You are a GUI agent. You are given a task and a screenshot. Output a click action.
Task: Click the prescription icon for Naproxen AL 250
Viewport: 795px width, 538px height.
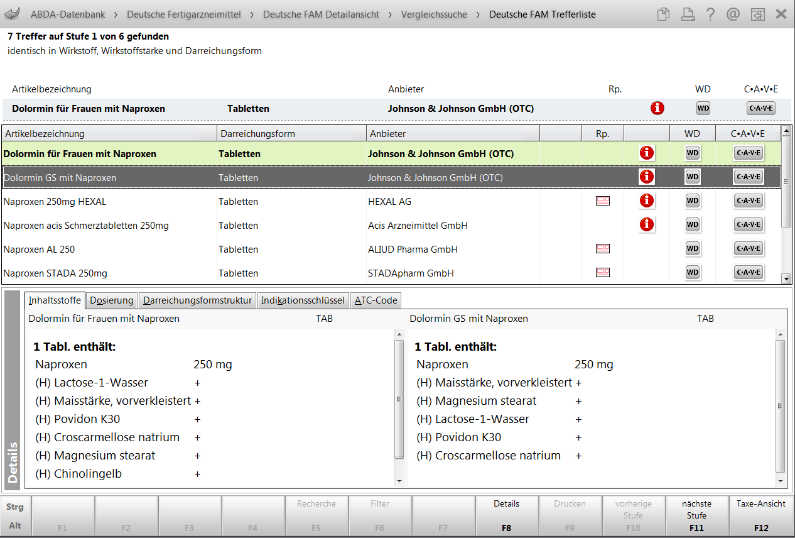coord(603,249)
